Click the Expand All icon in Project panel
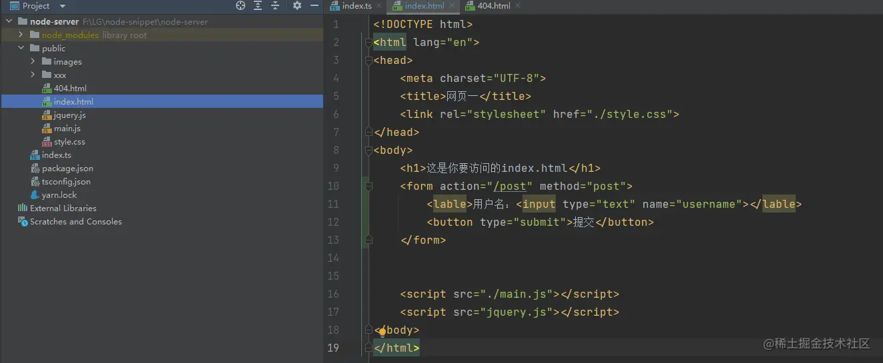Screen dimensions: 883x363 tap(258, 5)
